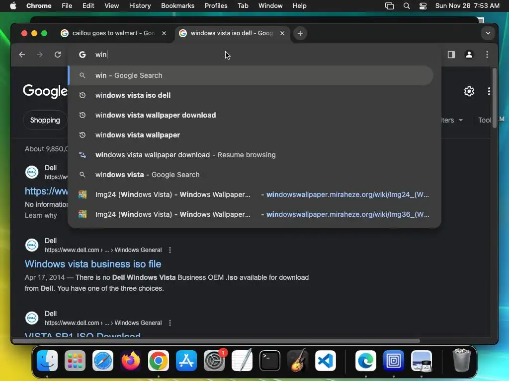Open the profile avatar menu
Image resolution: width=509 pixels, height=381 pixels.
[x=469, y=55]
